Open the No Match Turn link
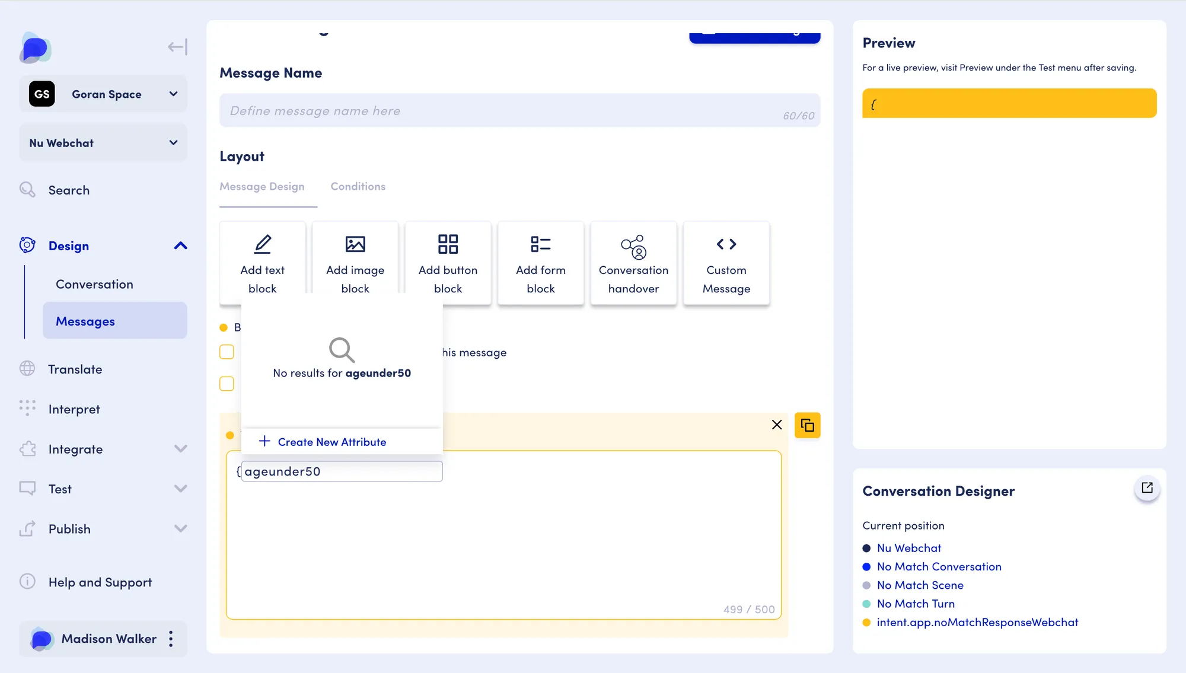The image size is (1186, 673). tap(916, 603)
